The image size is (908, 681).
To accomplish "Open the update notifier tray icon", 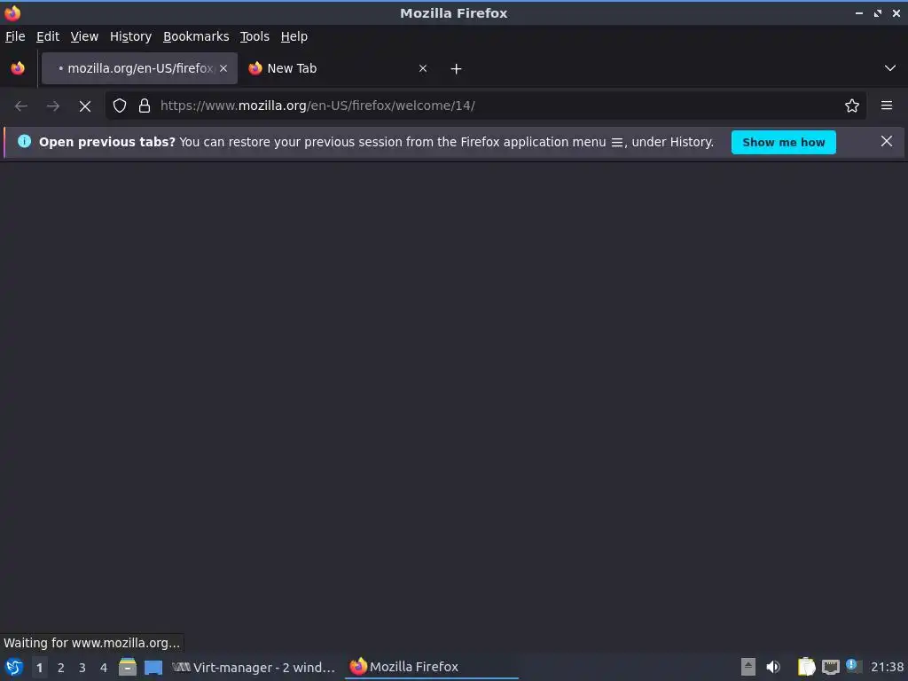I will tap(852, 666).
